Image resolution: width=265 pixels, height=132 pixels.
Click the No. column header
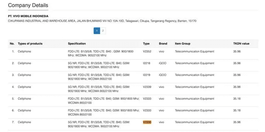click(12, 44)
